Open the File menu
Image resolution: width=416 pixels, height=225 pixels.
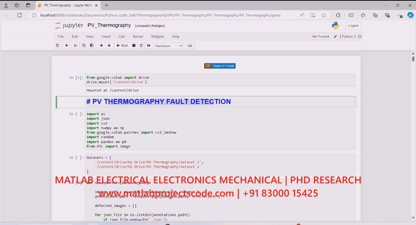click(61, 36)
